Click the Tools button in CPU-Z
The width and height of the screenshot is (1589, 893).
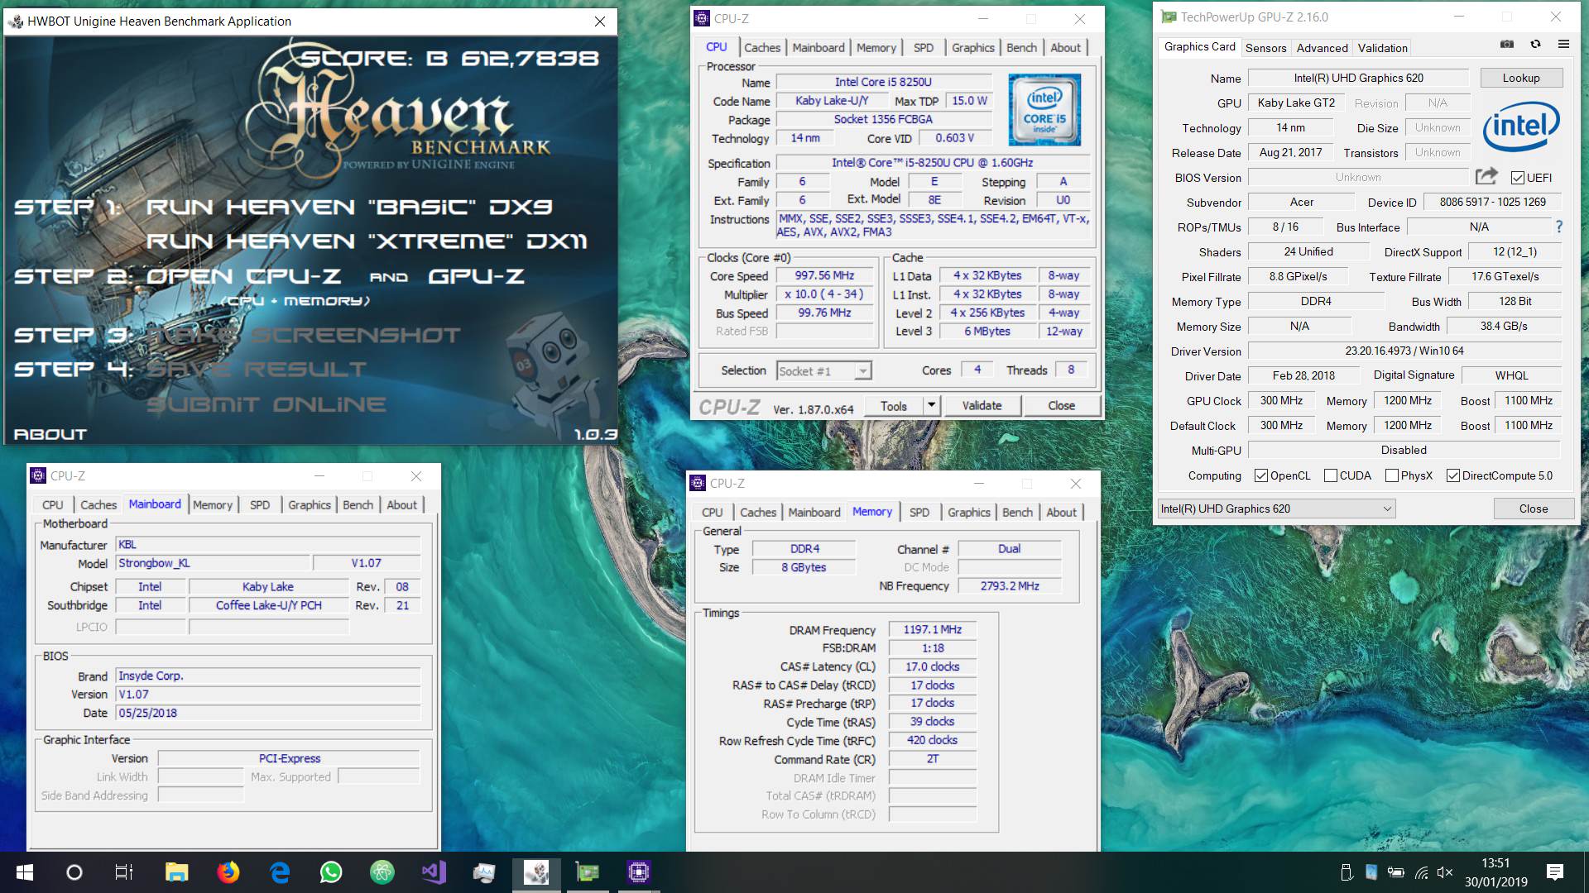pyautogui.click(x=894, y=405)
